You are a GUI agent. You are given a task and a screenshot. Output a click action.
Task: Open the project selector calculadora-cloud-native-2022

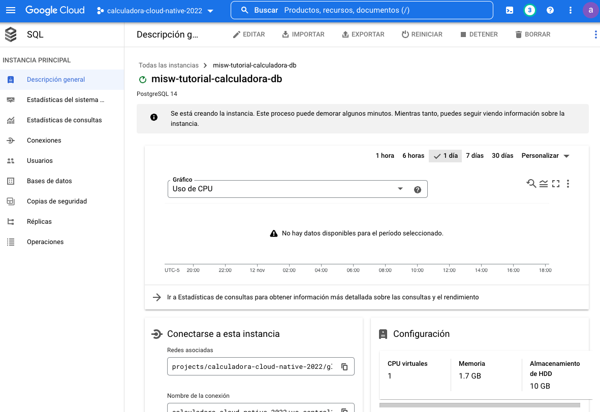[155, 11]
